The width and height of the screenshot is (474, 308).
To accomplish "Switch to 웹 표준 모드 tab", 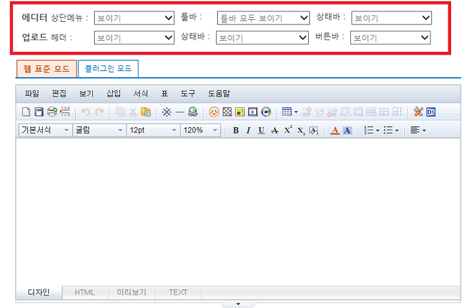I will [47, 68].
